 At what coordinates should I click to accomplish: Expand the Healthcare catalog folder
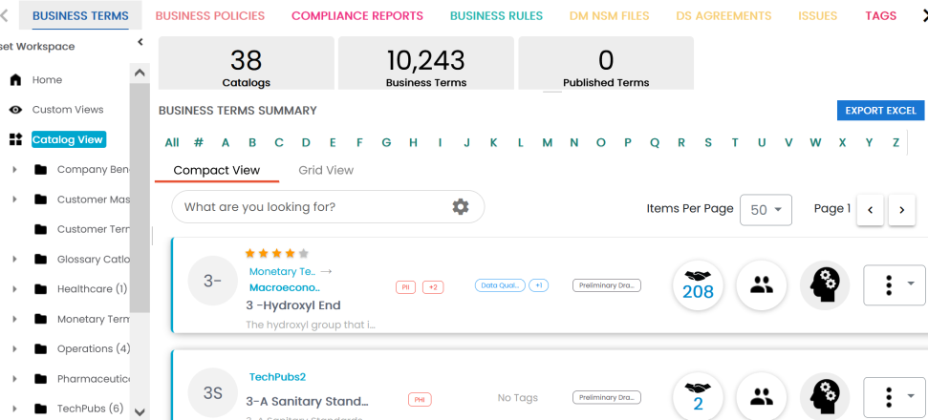(14, 289)
